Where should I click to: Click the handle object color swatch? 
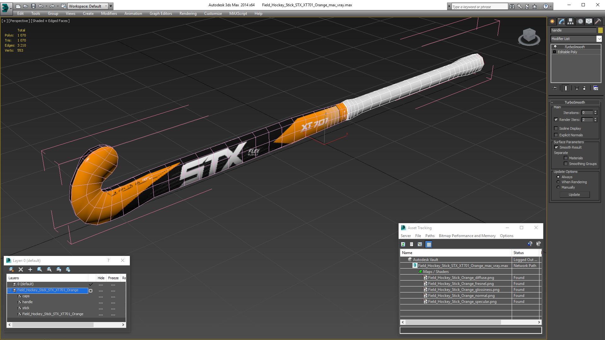(600, 30)
